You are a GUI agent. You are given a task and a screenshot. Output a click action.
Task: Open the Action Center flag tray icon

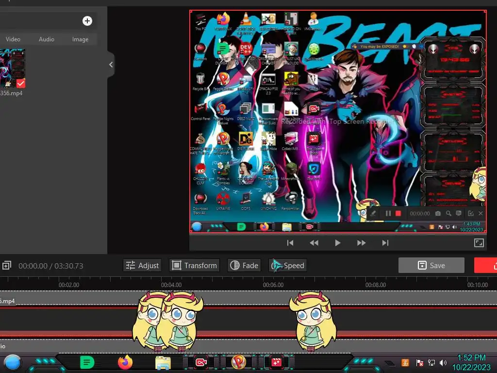click(420, 362)
